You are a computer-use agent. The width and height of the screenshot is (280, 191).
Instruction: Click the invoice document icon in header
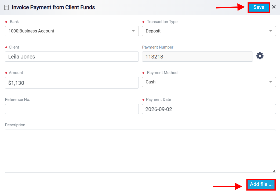(x=6, y=8)
